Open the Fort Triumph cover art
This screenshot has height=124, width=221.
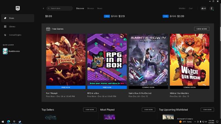click(x=66, y=60)
